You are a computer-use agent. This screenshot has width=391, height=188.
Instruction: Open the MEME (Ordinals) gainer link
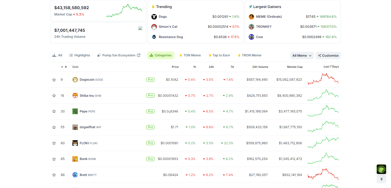tap(269, 17)
